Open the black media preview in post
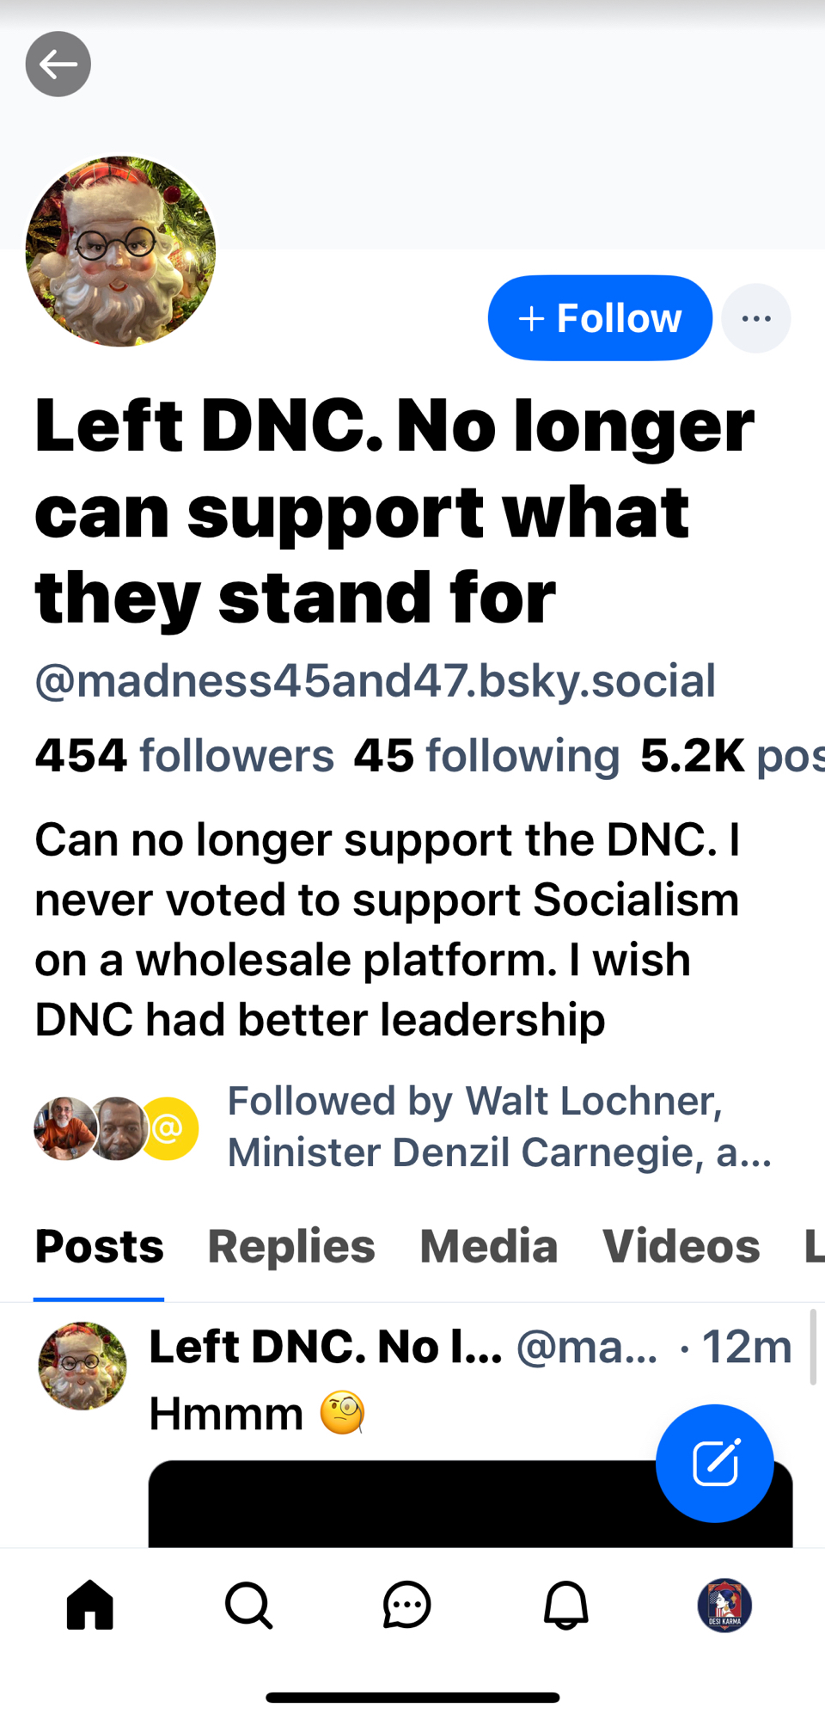825x1720 pixels. tap(404, 1505)
